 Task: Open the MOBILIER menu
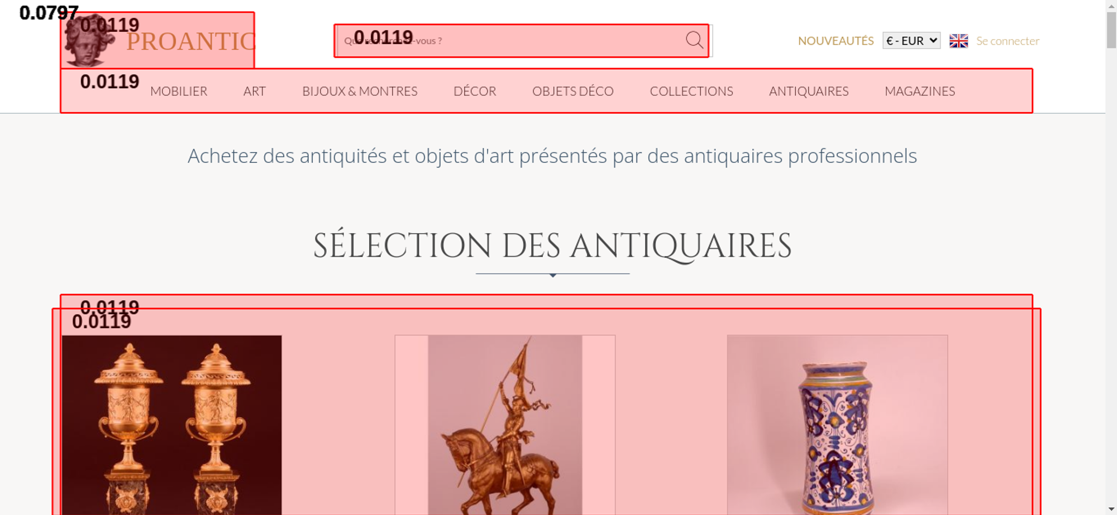[x=179, y=91]
